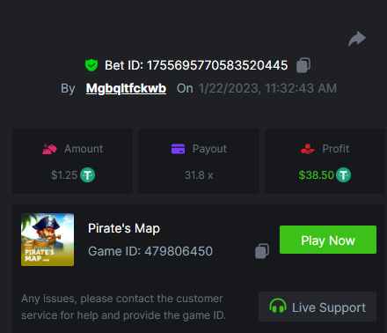The width and height of the screenshot is (387, 333).
Task: Click the green headphones icon
Action: point(278,307)
